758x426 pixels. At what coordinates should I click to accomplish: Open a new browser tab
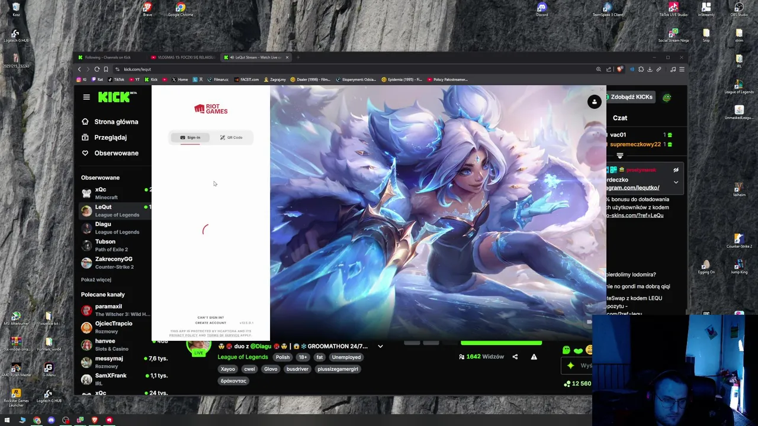(x=298, y=57)
